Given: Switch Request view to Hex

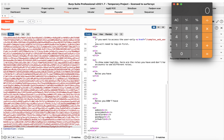Looking at the screenshot, I should [17, 34].
